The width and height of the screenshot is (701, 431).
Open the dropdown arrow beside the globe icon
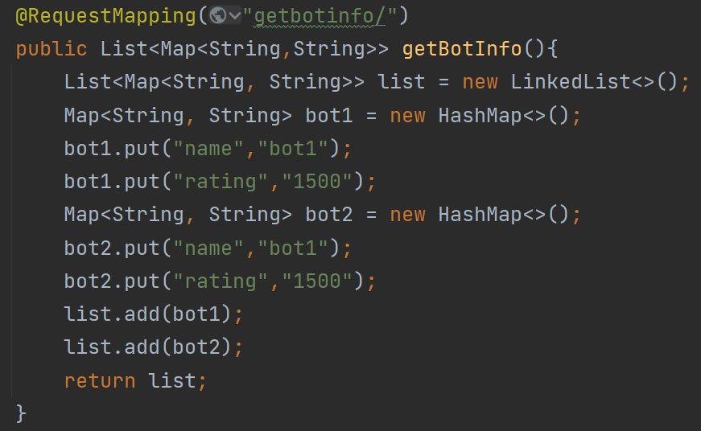[x=233, y=15]
